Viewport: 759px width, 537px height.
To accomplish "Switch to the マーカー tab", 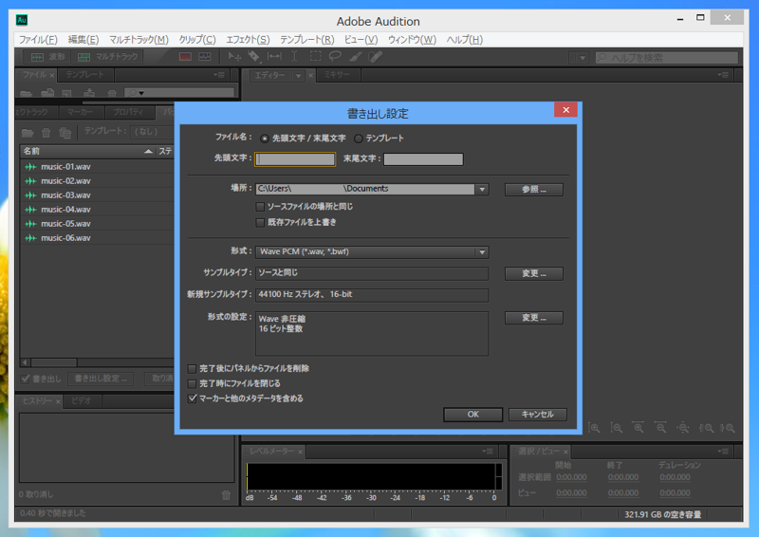I will click(x=81, y=112).
